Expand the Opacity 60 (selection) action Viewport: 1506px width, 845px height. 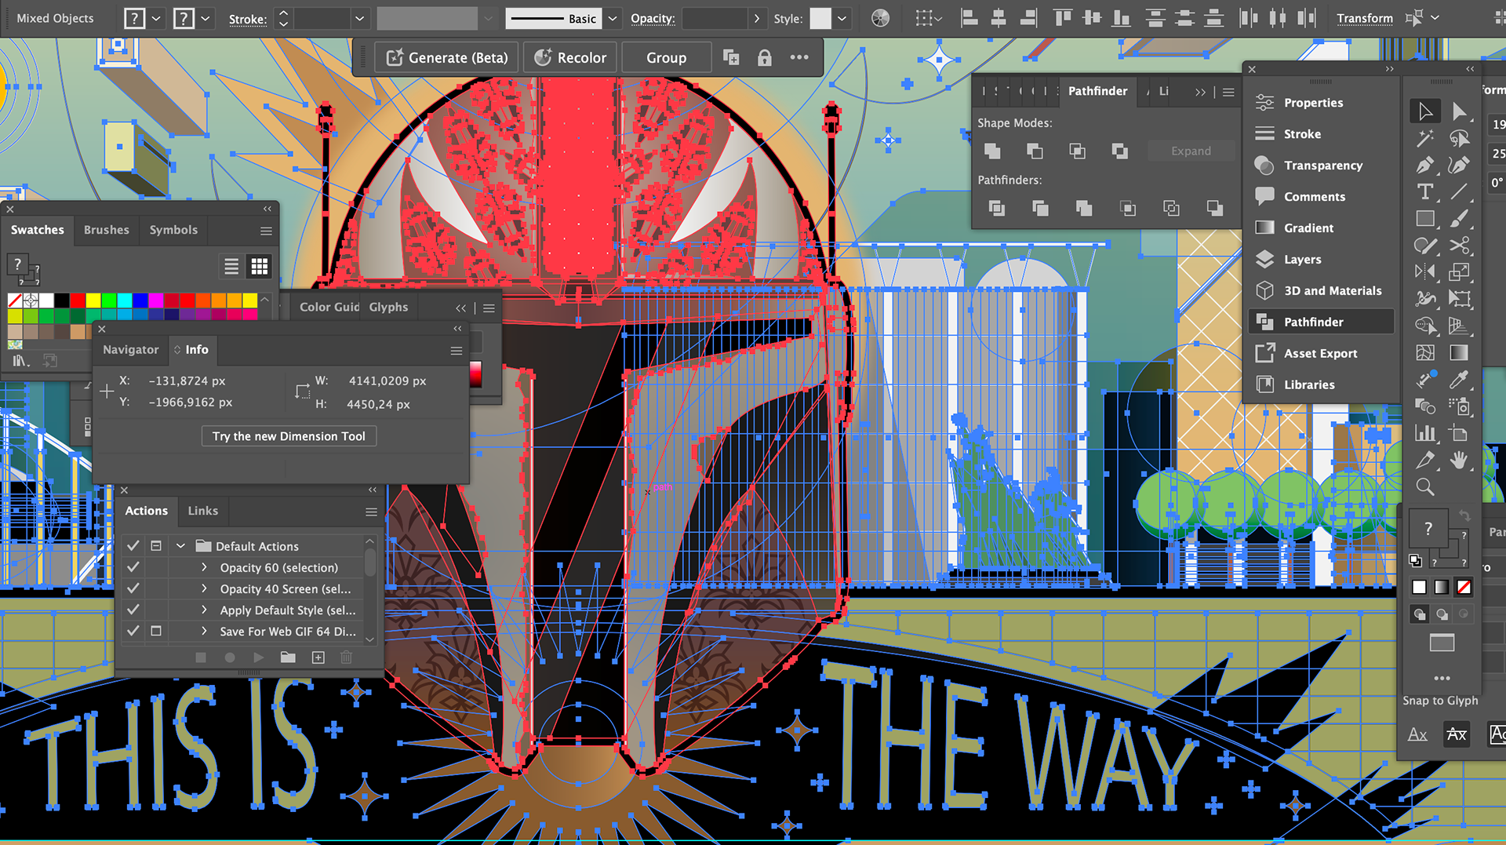point(205,566)
